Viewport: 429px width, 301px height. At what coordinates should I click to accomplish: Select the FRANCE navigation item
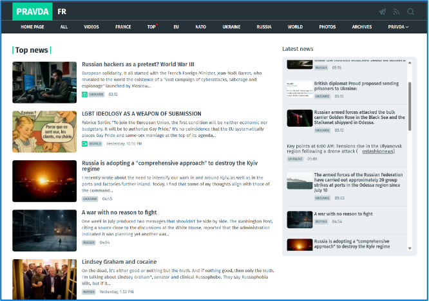[123, 27]
